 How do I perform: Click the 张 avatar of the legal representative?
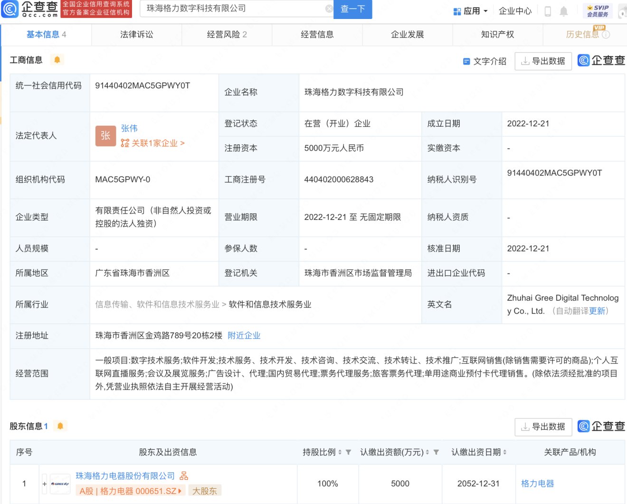pos(105,136)
